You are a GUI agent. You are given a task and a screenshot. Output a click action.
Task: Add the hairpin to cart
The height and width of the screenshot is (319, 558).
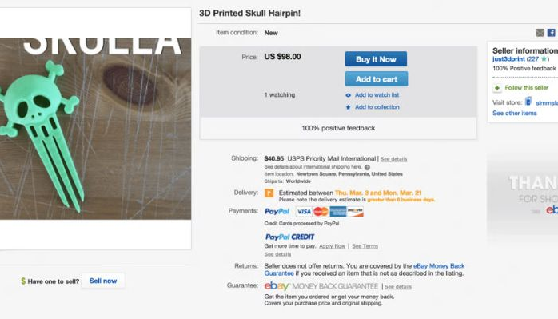click(x=377, y=79)
